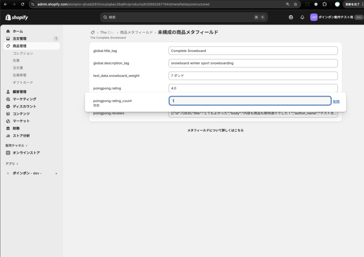This screenshot has width=364, height=257.
Task: Open 注文管理 in the sidebar
Action: pos(19,38)
